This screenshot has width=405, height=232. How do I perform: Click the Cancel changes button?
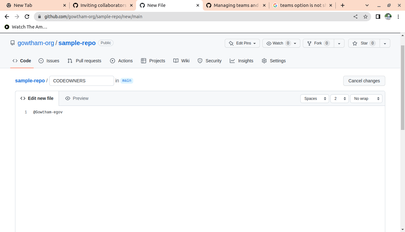click(364, 81)
